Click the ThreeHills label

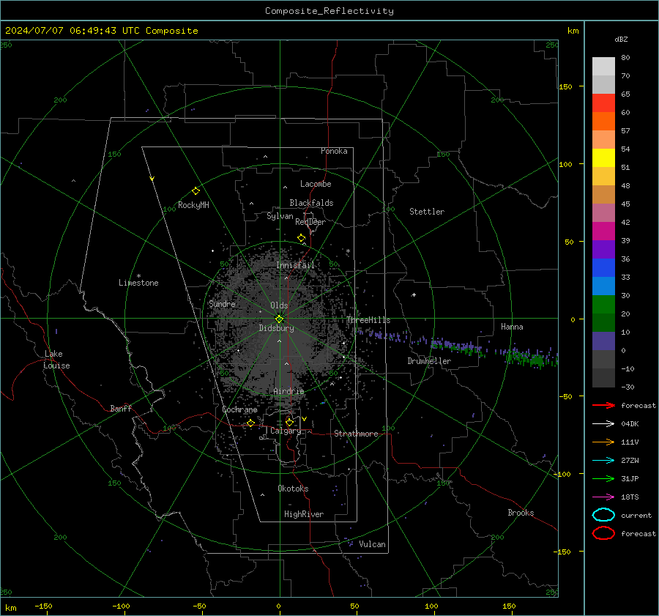coord(368,320)
